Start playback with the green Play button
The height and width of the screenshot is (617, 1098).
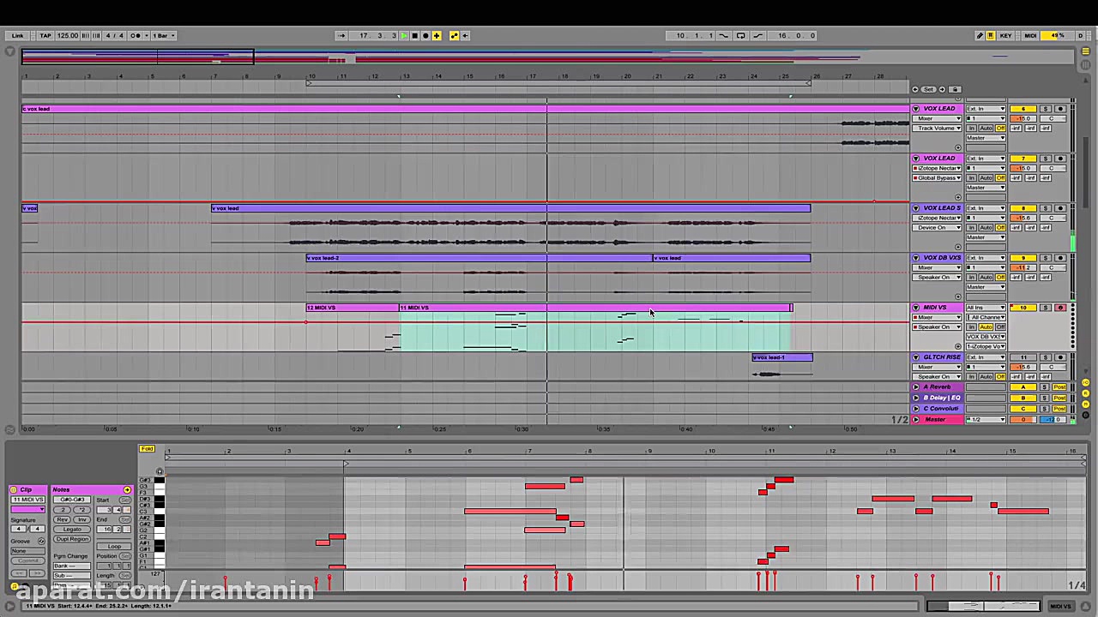coord(404,35)
